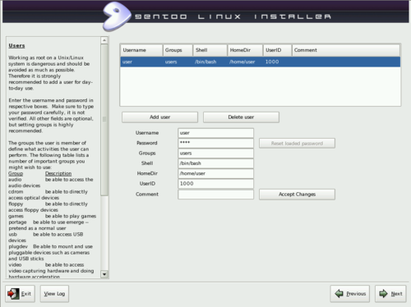Click help panel scrollbar up arrow
This screenshot has height=307, width=411.
point(104,40)
